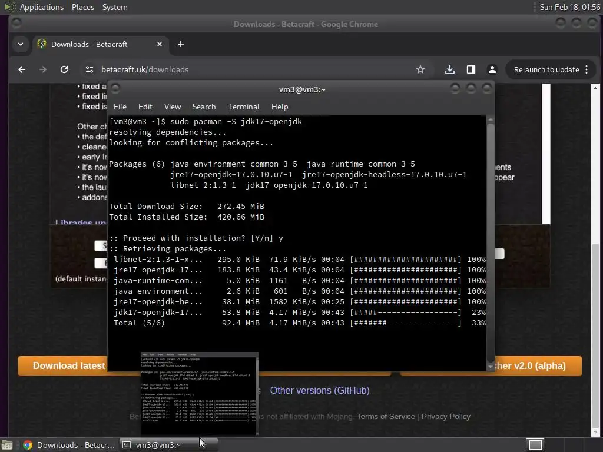Screen dimensions: 603x452
Task: Click the terminal scrollbar up arrow
Action: point(491,119)
